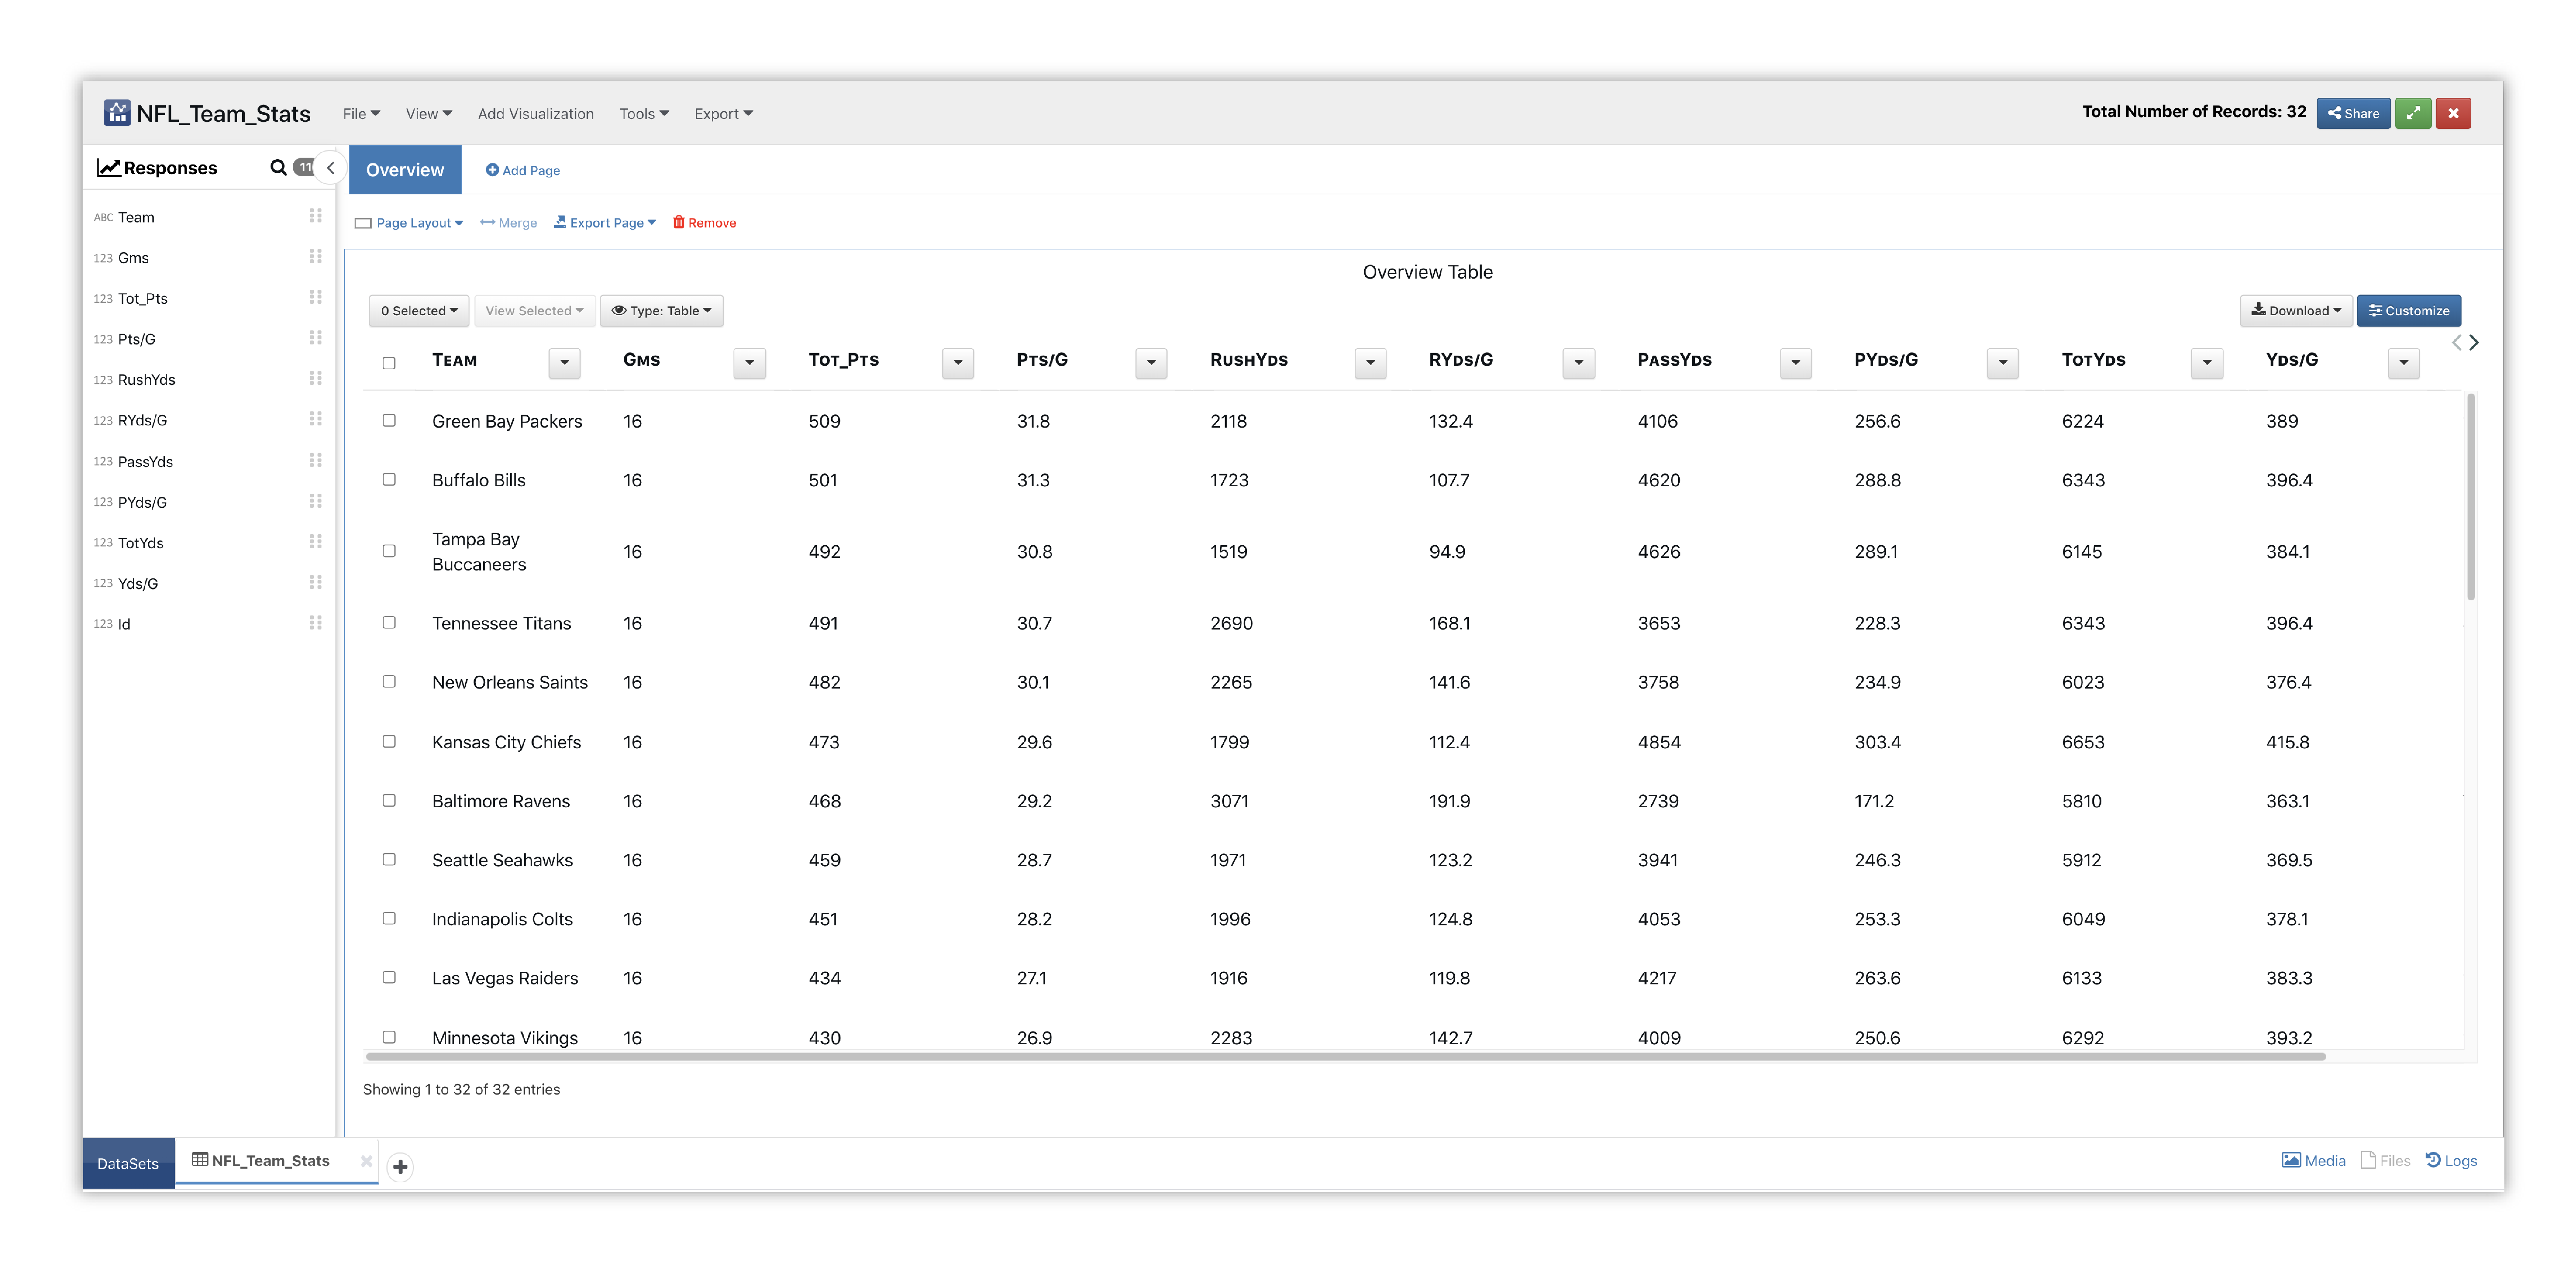Click the red close X button
This screenshot has width=2576, height=1277.
click(x=2453, y=113)
